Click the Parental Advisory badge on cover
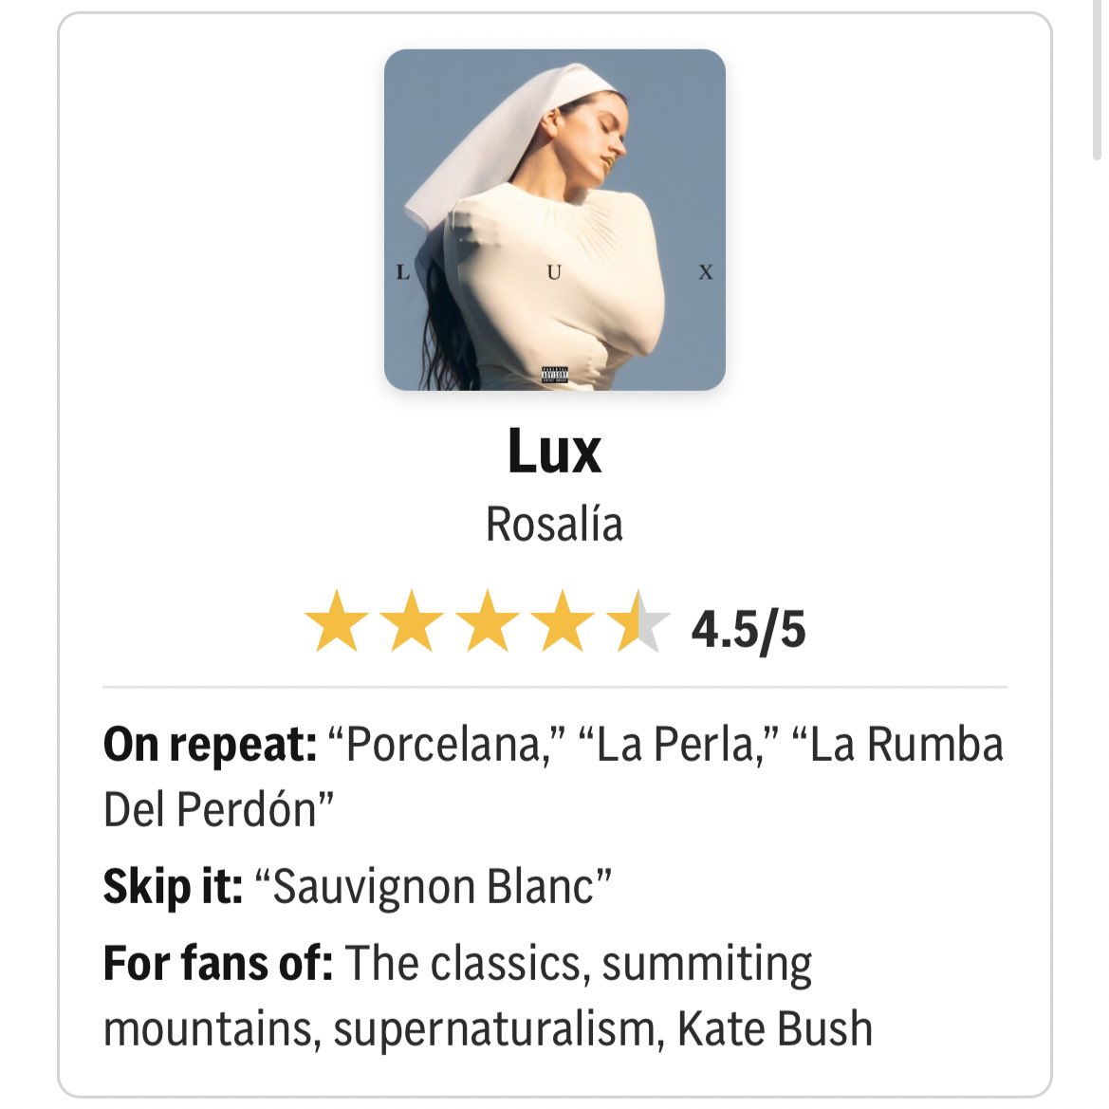The width and height of the screenshot is (1109, 1109). click(554, 375)
